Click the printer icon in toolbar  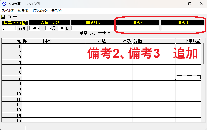9,17
